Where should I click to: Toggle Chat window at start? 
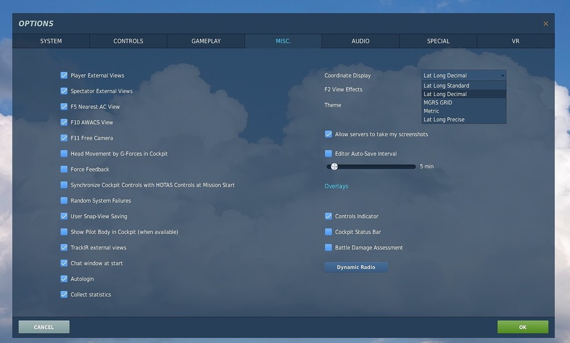coord(64,263)
